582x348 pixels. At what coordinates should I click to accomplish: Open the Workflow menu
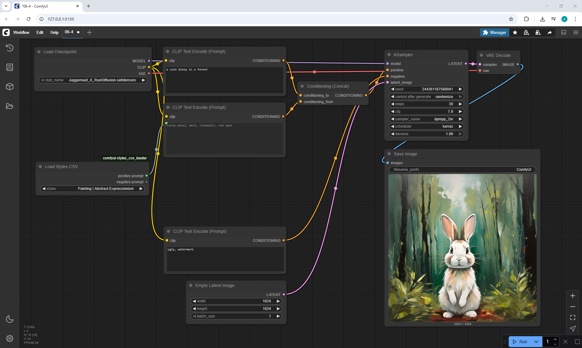21,32
